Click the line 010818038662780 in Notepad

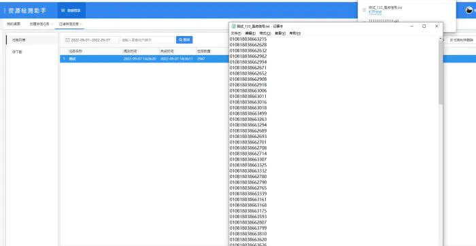click(x=248, y=177)
